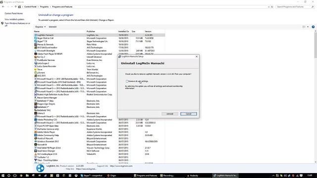This screenshot has width=317, height=178.
Task: Select the Heroes & Generals icon
Action: coord(35,44)
